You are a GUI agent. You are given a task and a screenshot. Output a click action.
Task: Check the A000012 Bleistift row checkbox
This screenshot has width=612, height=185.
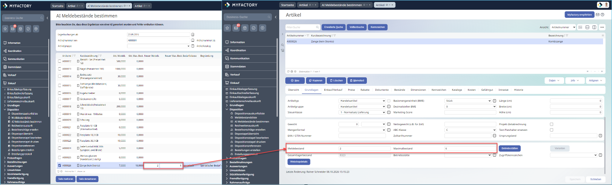point(60,61)
